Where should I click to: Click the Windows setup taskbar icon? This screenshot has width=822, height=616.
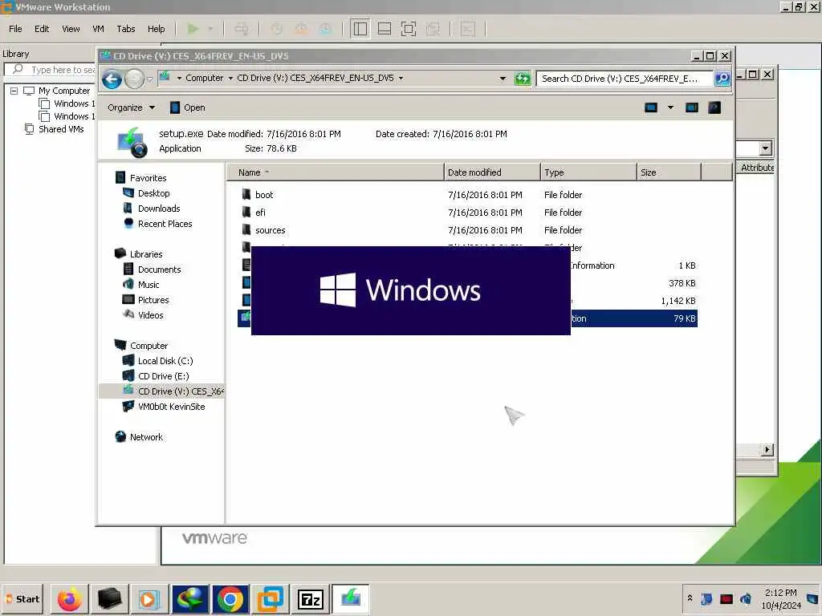click(351, 599)
